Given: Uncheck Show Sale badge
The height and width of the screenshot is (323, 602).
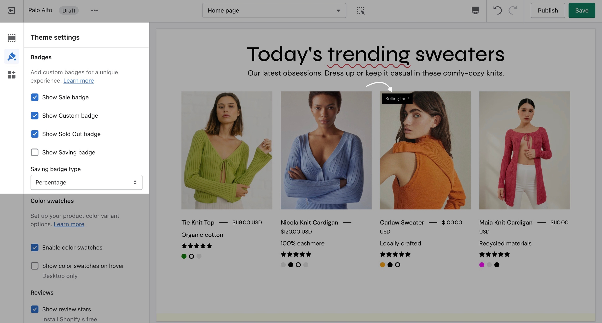Looking at the screenshot, I should click(x=34, y=97).
